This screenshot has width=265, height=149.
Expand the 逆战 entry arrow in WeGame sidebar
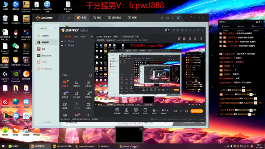coord(56,49)
